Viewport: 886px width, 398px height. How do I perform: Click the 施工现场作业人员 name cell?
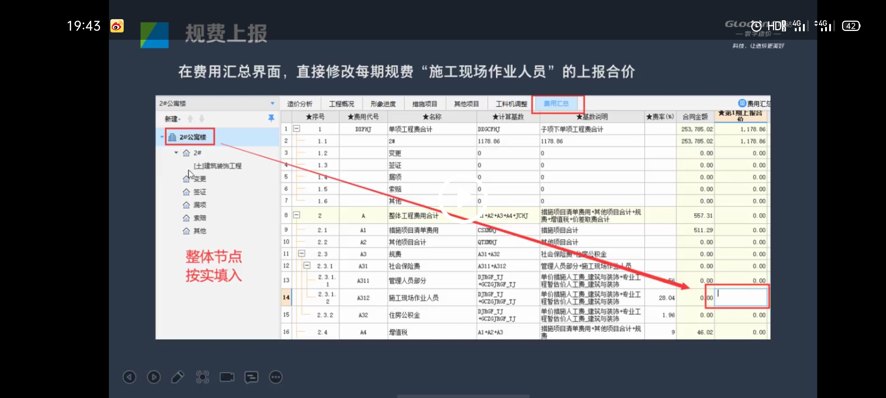click(432, 297)
